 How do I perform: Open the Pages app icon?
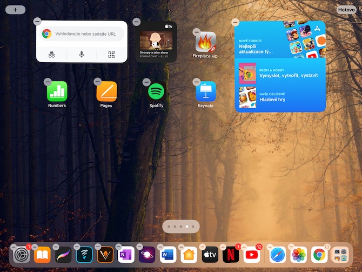coord(106,91)
